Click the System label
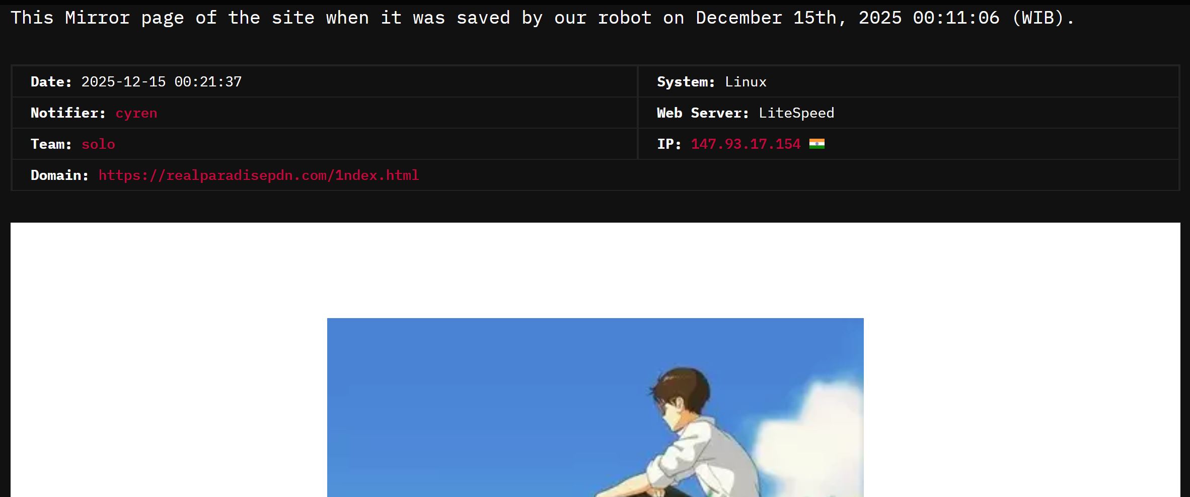Image resolution: width=1190 pixels, height=497 pixels. click(x=686, y=82)
